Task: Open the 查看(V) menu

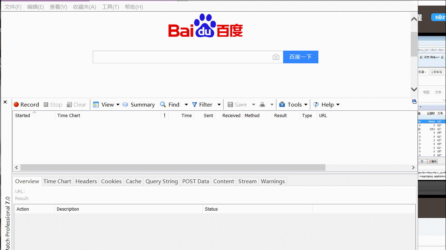Action: (x=59, y=7)
